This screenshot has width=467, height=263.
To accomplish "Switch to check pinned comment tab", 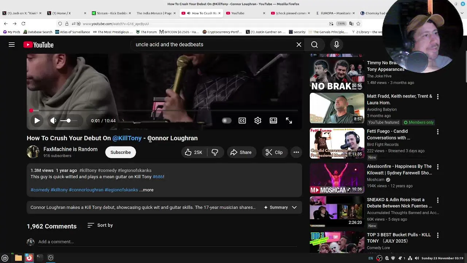I will 290,13.
